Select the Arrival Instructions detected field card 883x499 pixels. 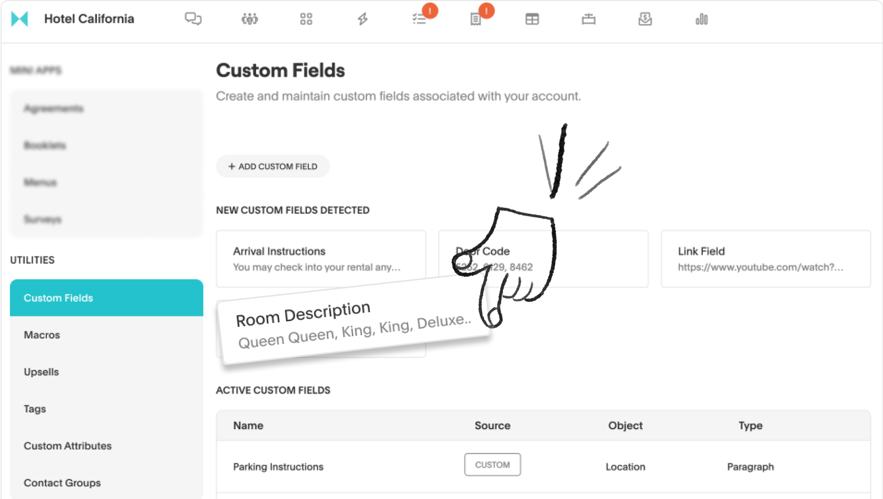click(x=321, y=259)
